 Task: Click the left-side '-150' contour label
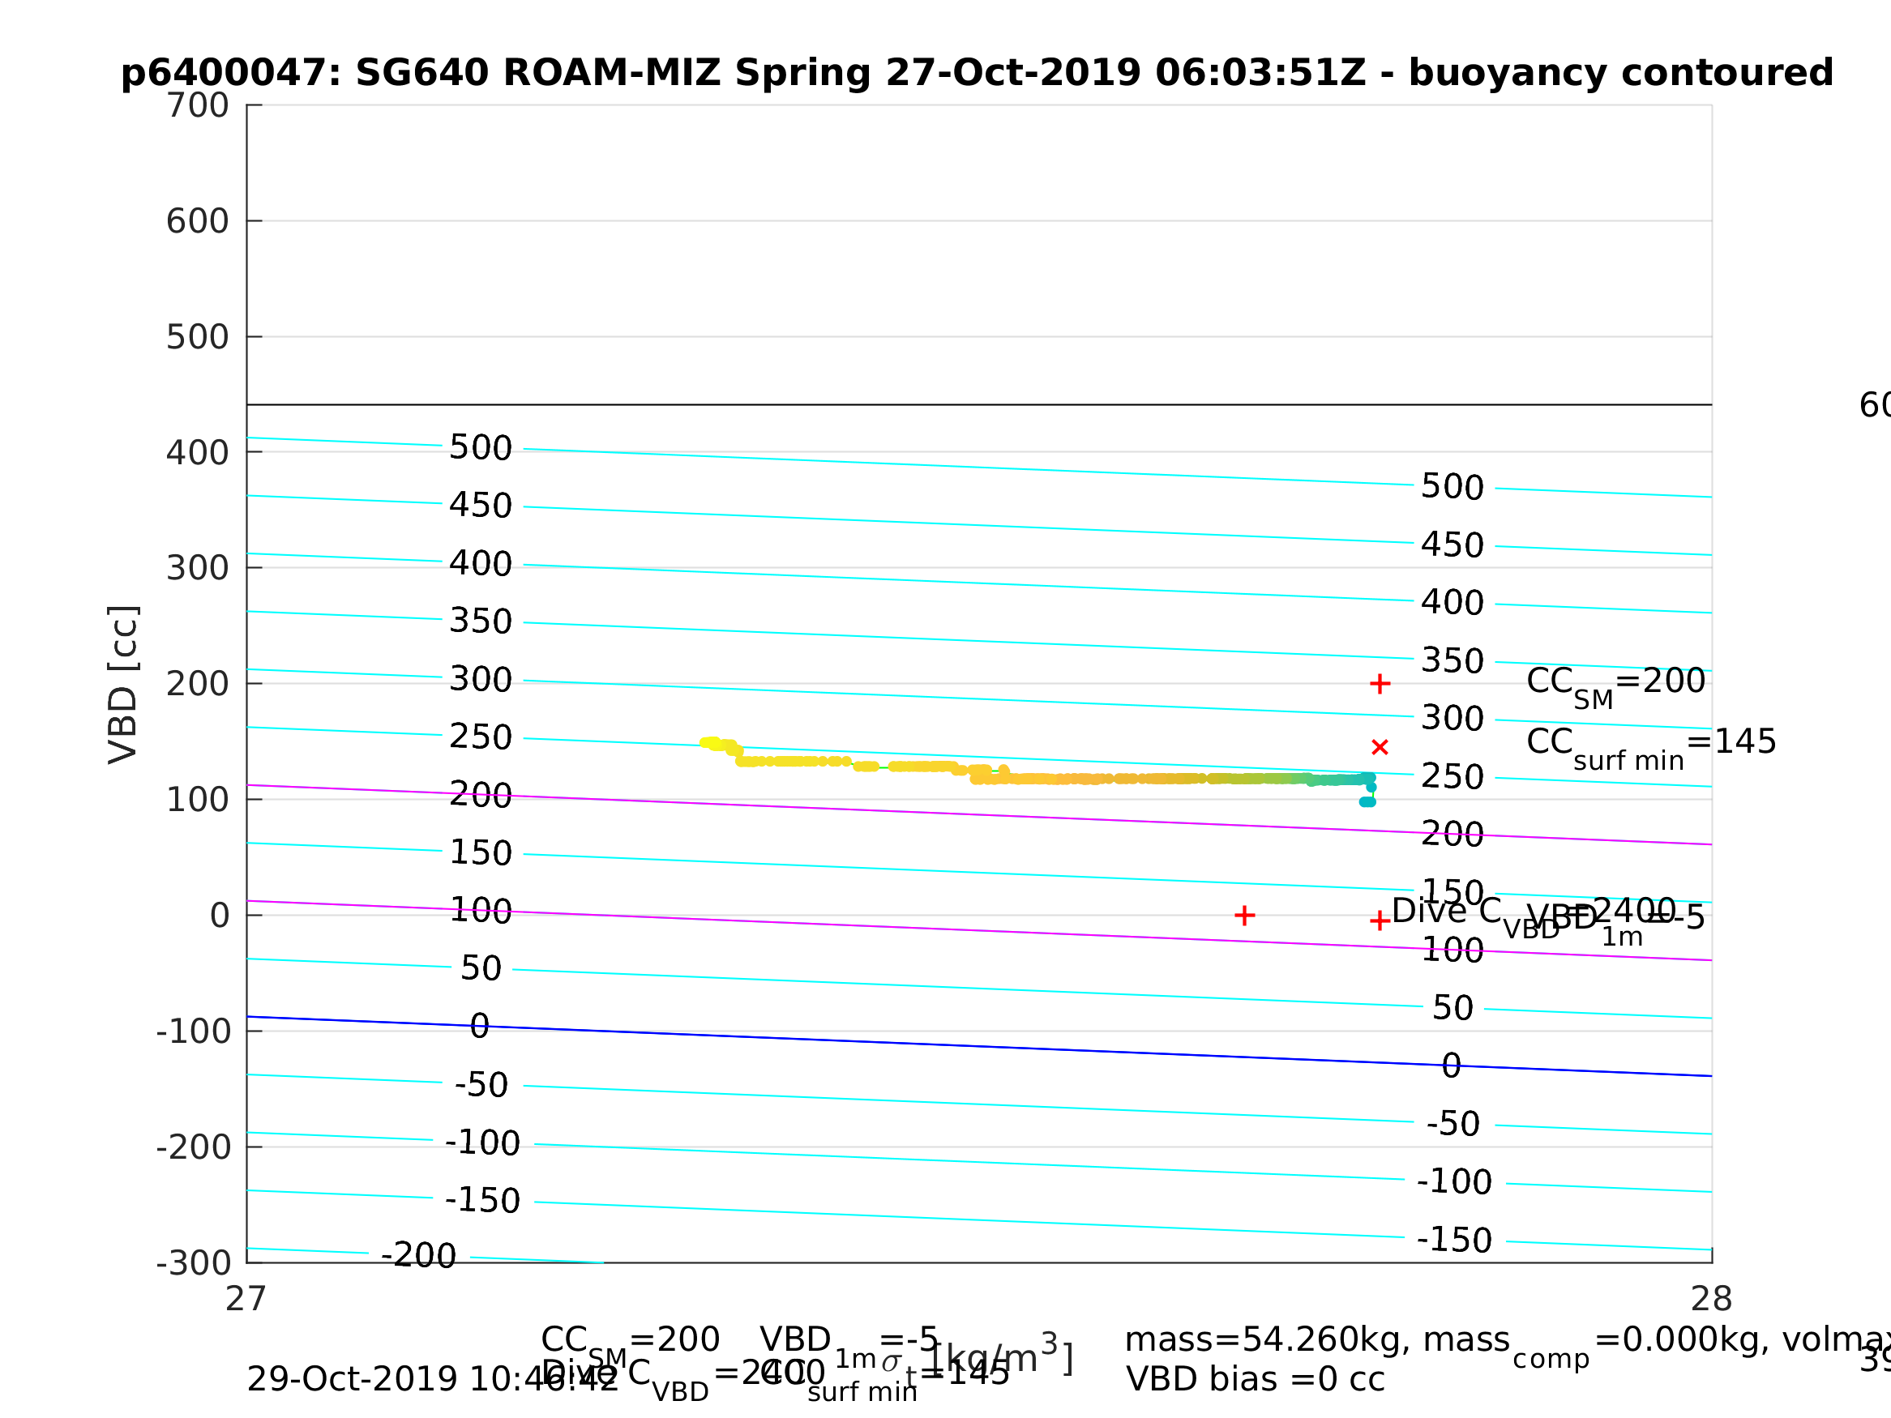pyautogui.click(x=482, y=1201)
